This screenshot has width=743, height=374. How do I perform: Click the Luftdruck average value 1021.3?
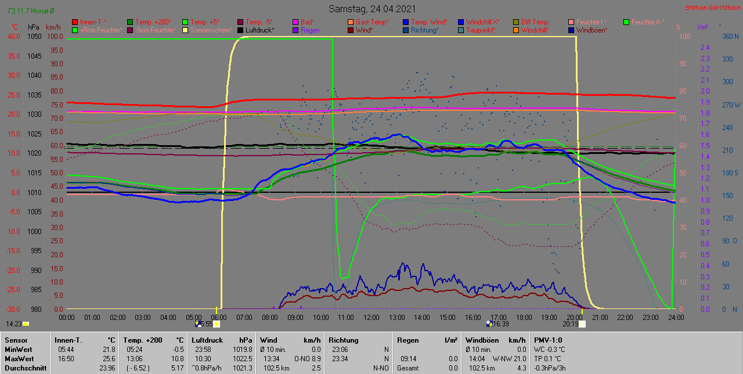(243, 368)
